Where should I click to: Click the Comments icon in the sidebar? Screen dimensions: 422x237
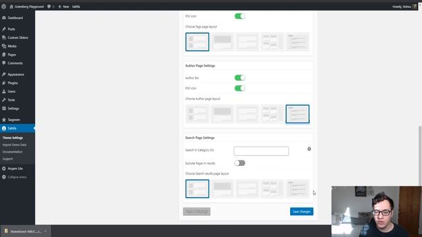click(4, 63)
